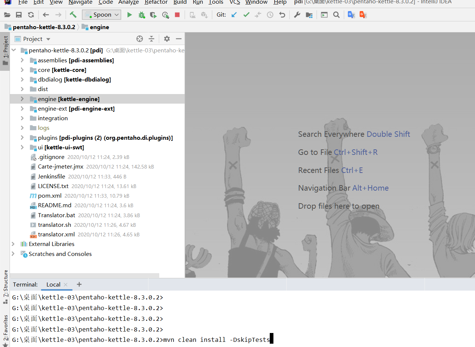Click the Git update project arrow

click(x=234, y=15)
